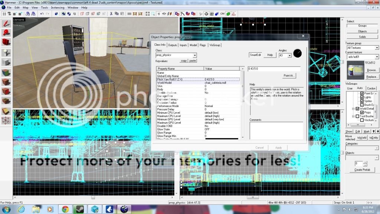This screenshot has width=380, height=214.
Task: Click the Point At... button
Action: (x=289, y=75)
